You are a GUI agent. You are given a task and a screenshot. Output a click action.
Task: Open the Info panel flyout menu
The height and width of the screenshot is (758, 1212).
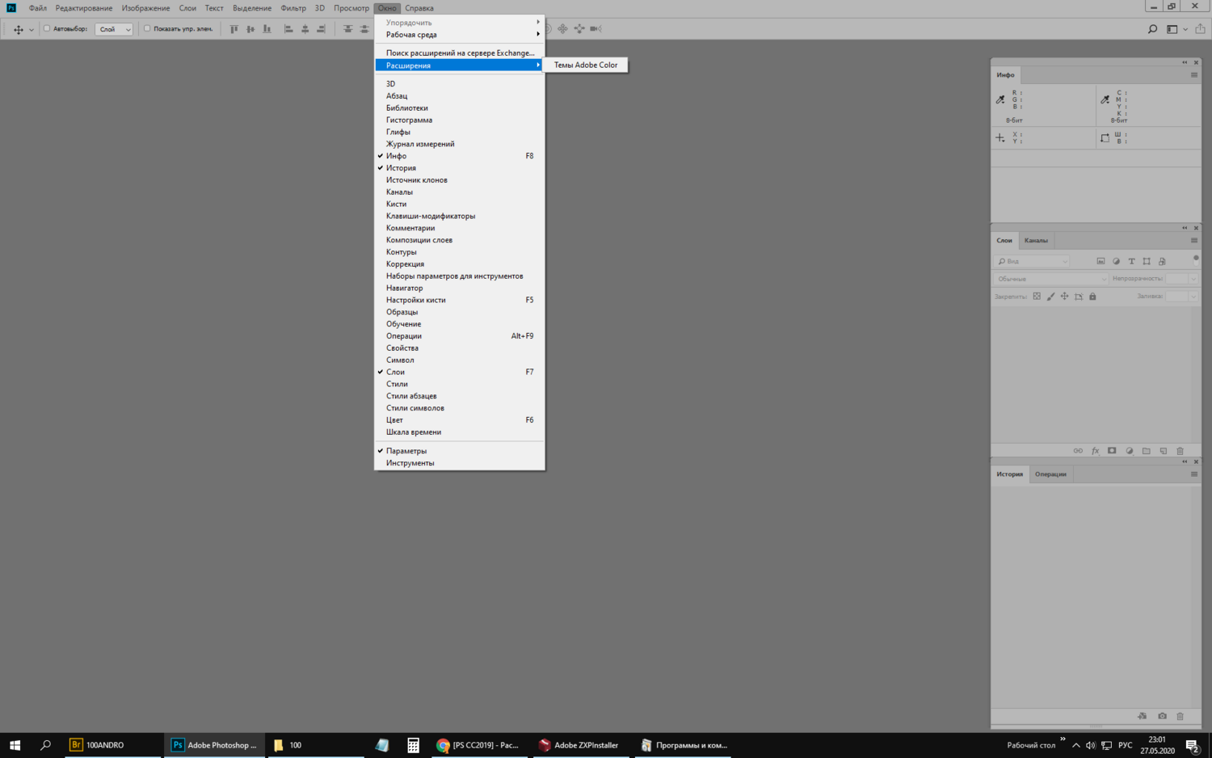[1194, 75]
